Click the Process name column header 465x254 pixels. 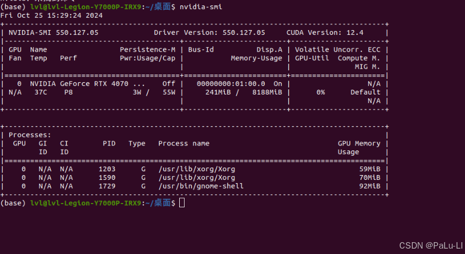[x=184, y=143]
